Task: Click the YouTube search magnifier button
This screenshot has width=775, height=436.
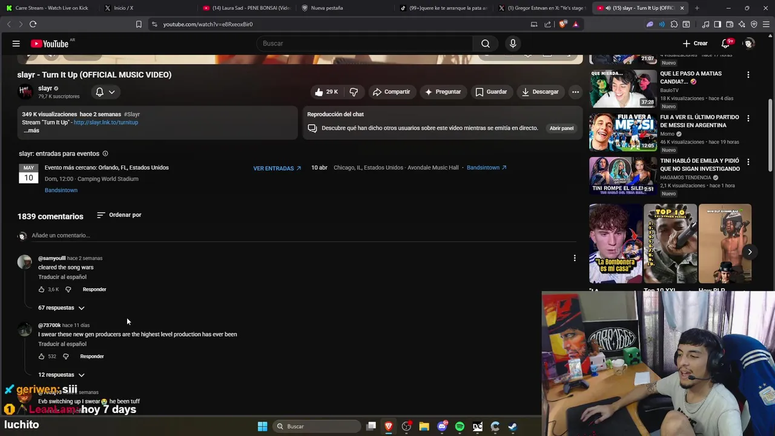Action: (486, 44)
